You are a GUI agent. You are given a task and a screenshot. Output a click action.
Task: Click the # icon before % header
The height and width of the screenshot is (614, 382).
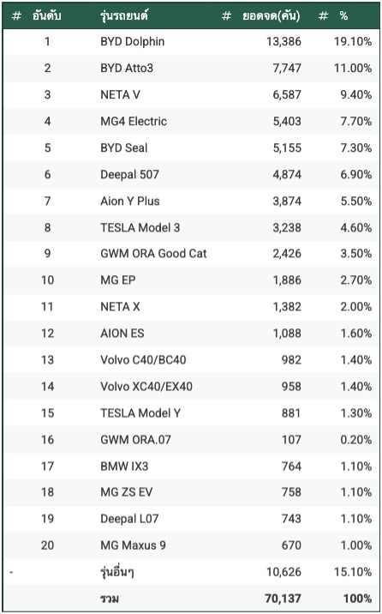click(x=323, y=16)
